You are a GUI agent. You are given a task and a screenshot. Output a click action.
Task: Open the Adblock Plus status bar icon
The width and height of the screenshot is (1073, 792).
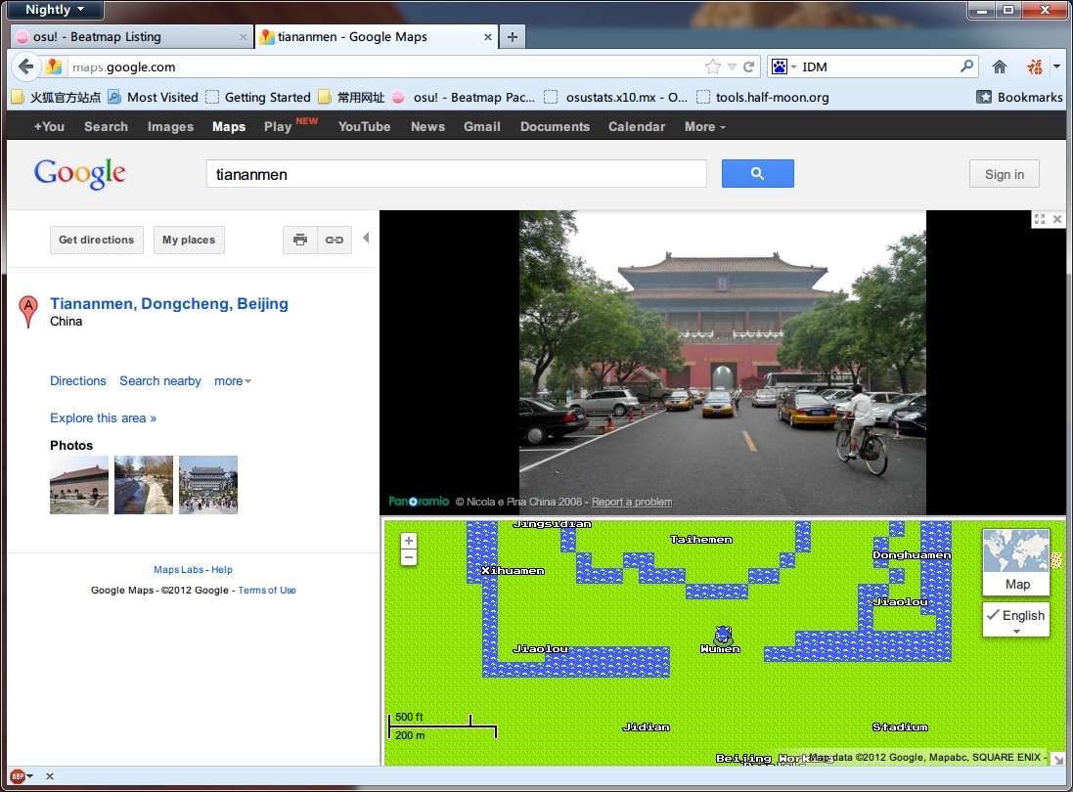pyautogui.click(x=18, y=776)
